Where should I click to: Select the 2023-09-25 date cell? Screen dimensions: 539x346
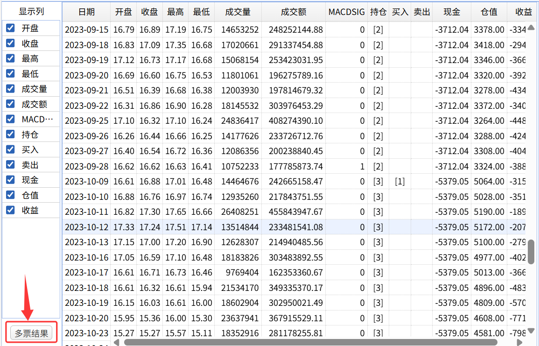(86, 121)
